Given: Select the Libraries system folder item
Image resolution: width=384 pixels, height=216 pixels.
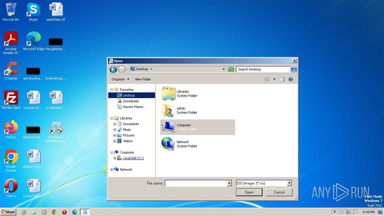Looking at the screenshot, I should click(198, 94).
